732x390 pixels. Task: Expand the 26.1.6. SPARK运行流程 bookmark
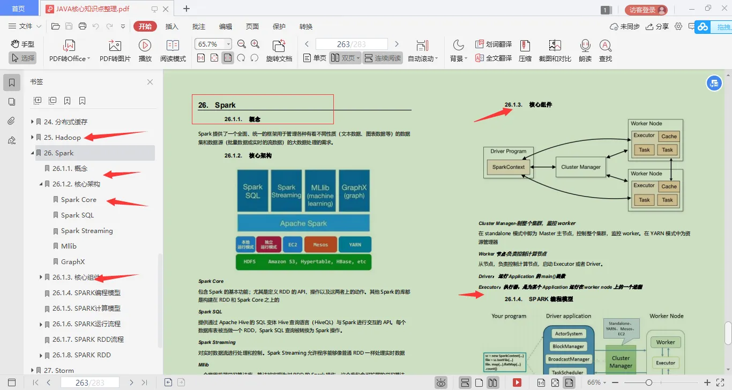tap(41, 324)
